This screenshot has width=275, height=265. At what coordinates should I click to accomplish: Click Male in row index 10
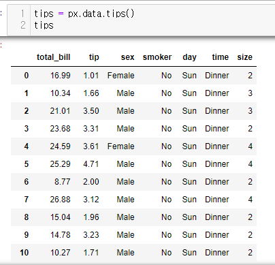(125, 253)
